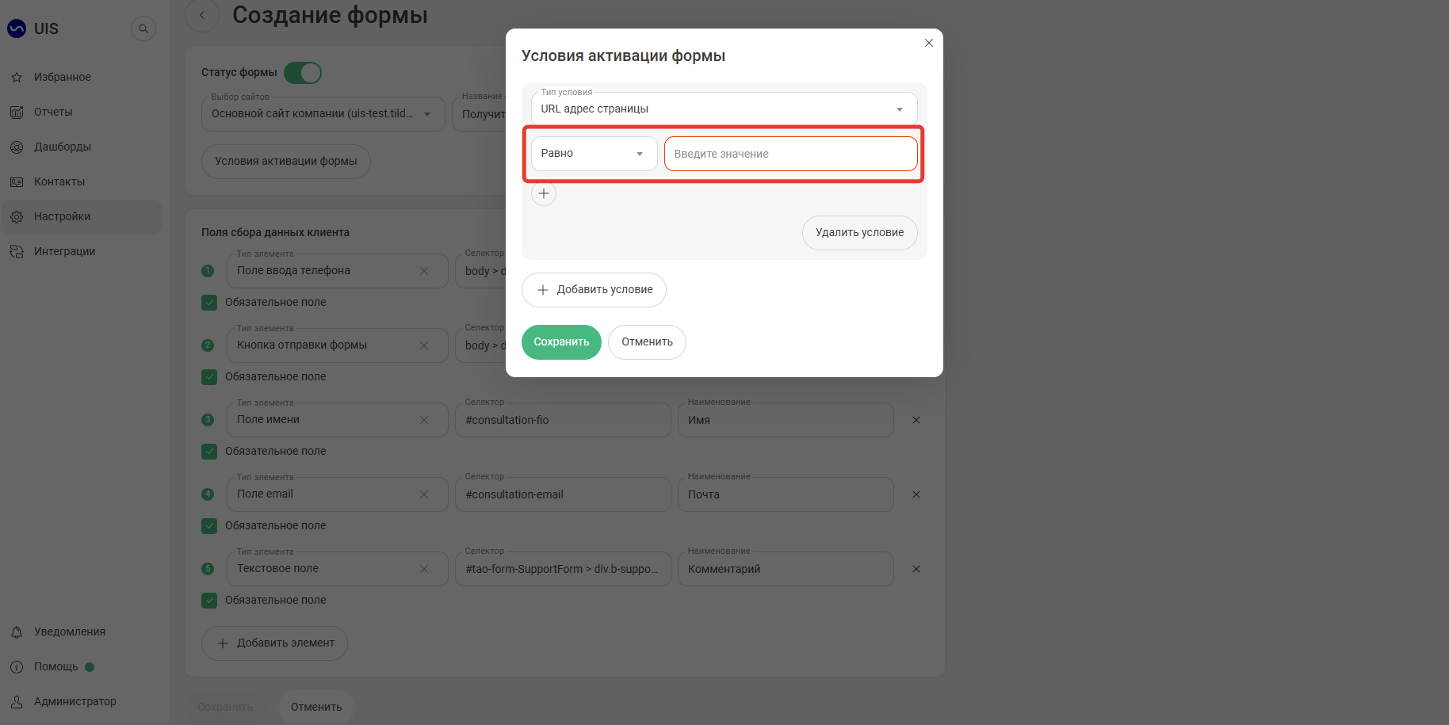1449x725 pixels.
Task: Toggle the Статус формы switch
Action: (x=303, y=73)
